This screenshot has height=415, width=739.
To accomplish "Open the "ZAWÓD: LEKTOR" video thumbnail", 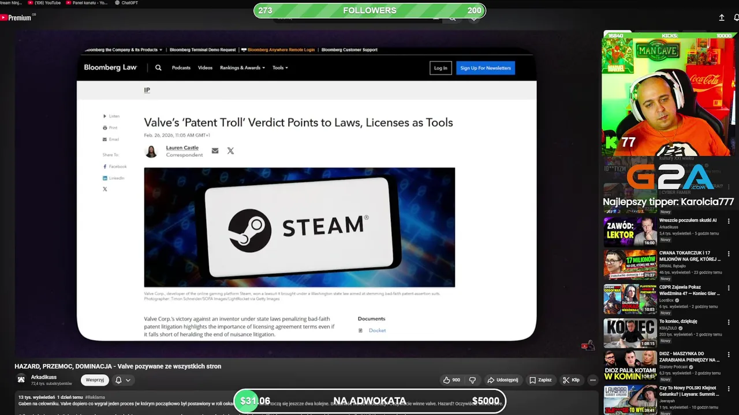I will click(x=630, y=231).
